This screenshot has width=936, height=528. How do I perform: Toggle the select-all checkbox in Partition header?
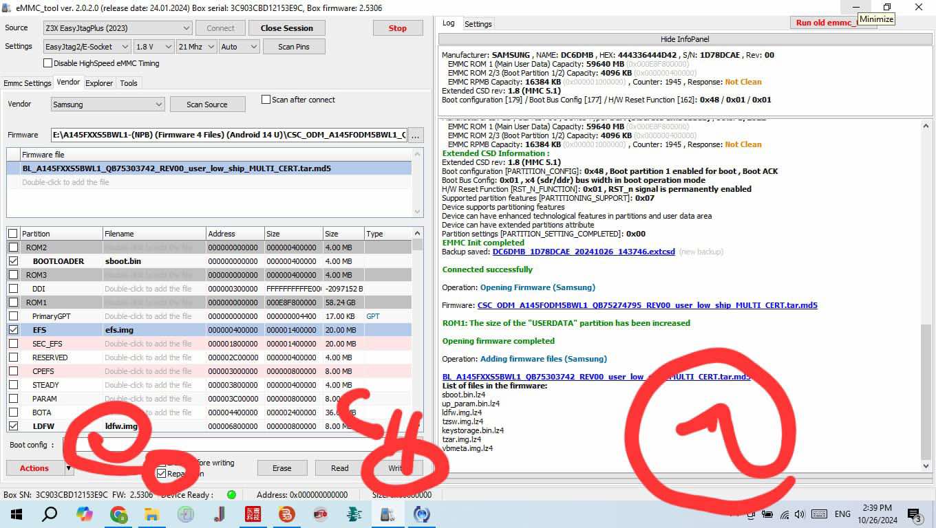(x=13, y=234)
